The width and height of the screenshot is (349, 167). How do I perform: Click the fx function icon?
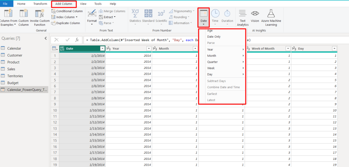coord(77,40)
